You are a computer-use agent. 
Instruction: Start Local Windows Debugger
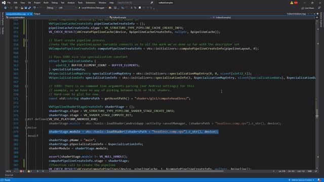click(91, 8)
